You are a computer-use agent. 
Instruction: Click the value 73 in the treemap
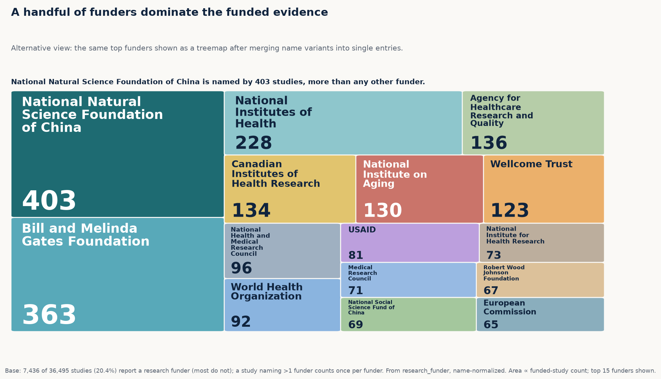pyautogui.click(x=494, y=255)
